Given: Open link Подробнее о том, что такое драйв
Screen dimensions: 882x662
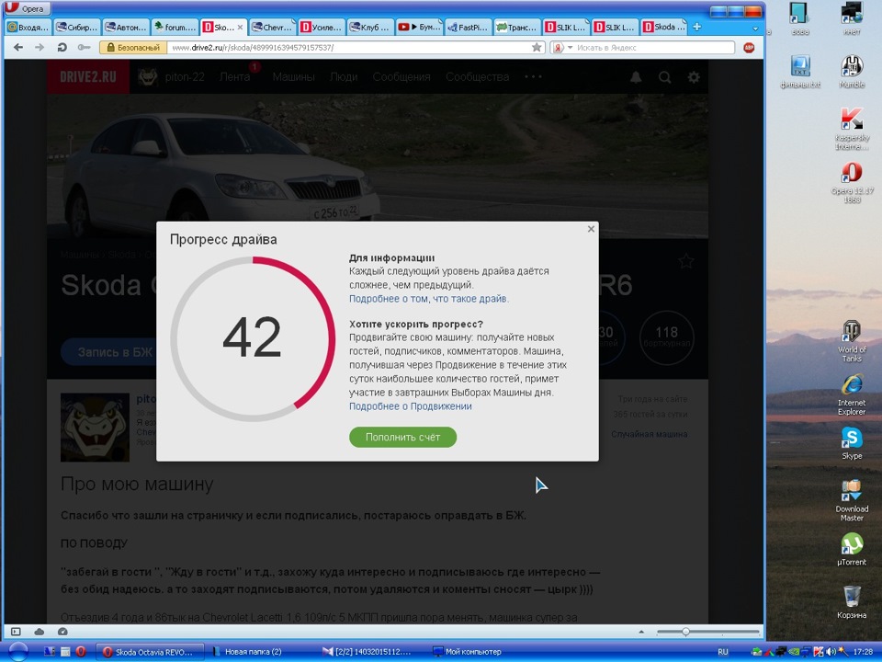Looking at the screenshot, I should point(429,299).
